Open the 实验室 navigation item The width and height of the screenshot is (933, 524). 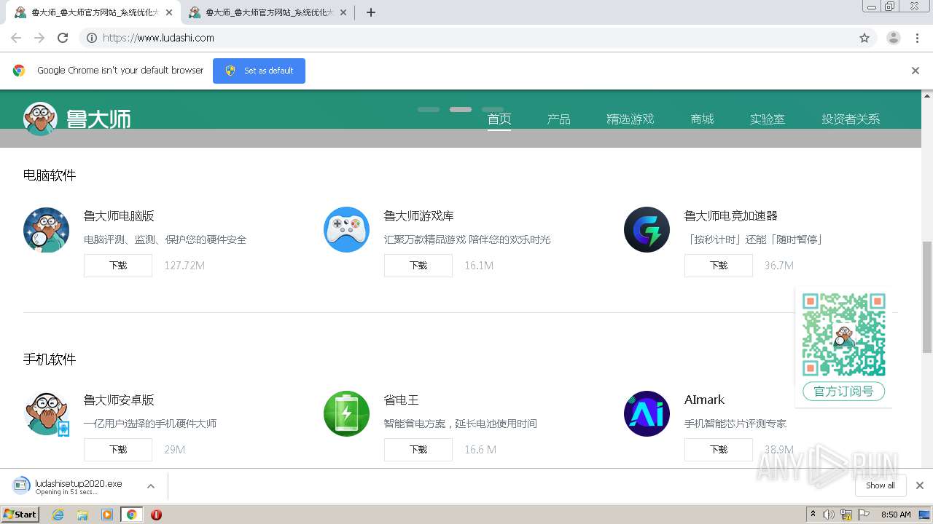pyautogui.click(x=768, y=119)
